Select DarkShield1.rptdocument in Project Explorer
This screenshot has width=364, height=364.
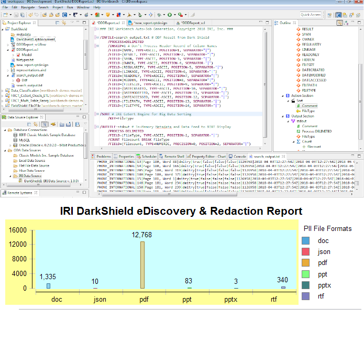pyautogui.click(x=36, y=39)
